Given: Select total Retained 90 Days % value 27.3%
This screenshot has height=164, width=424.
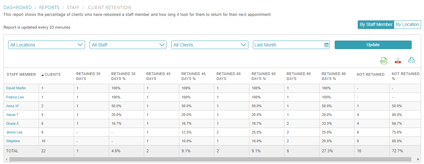Looking at the screenshot, I should point(327,151).
